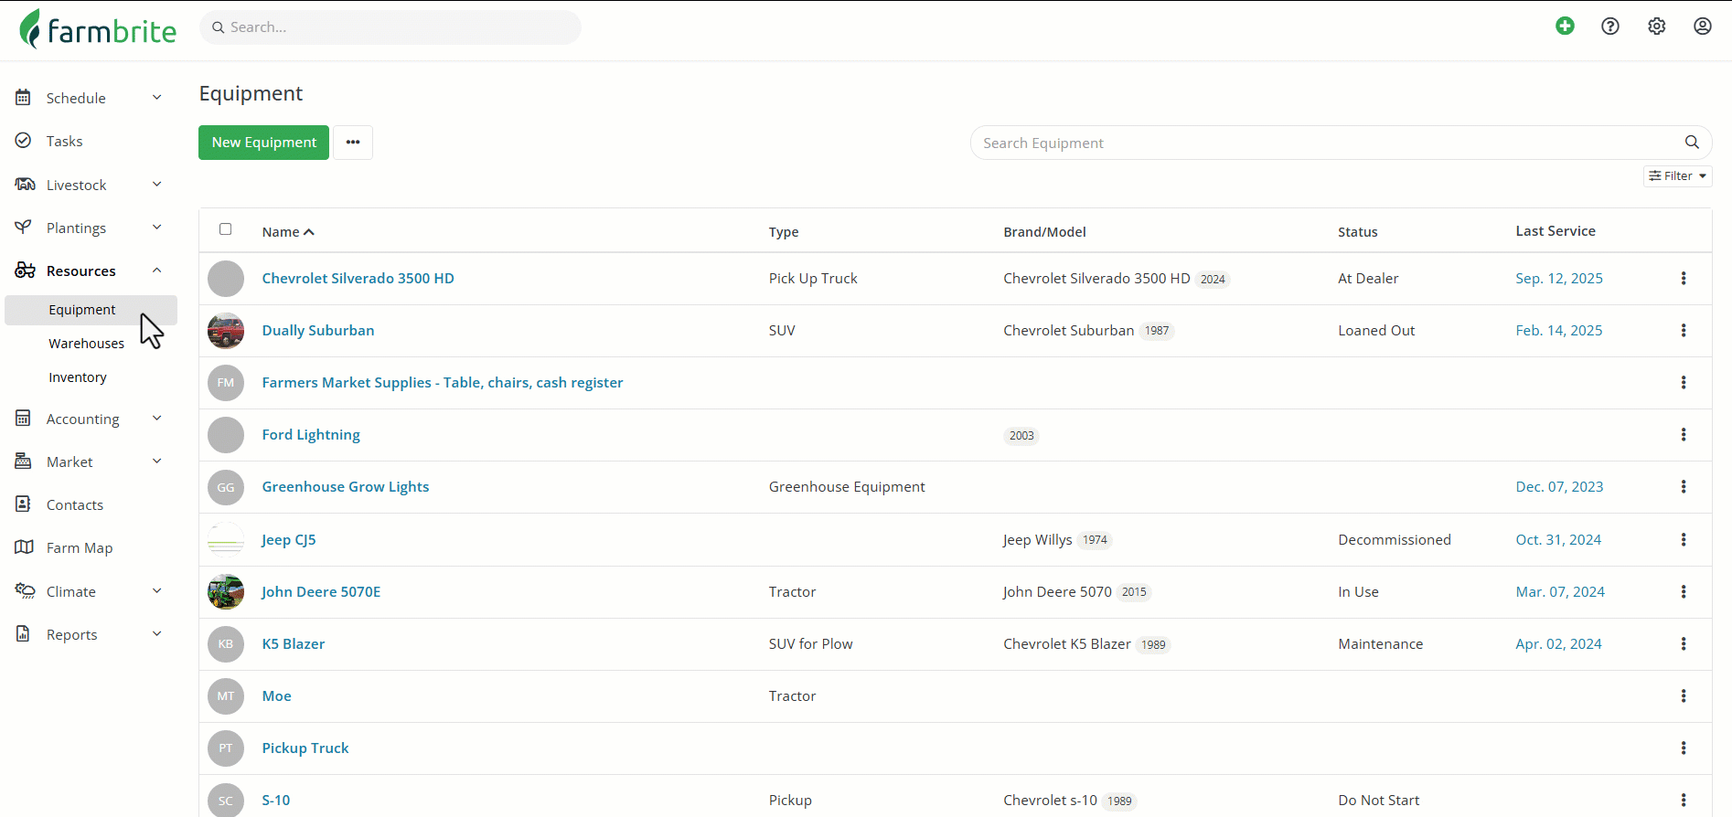
Task: Open the Sep. 12, 2025 last service link
Action: pyautogui.click(x=1559, y=279)
